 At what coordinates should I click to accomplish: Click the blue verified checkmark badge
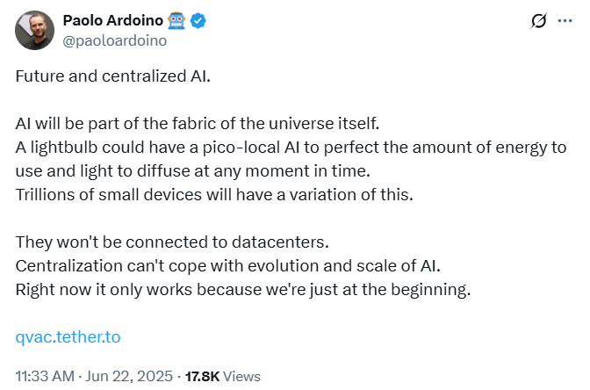[x=198, y=21]
